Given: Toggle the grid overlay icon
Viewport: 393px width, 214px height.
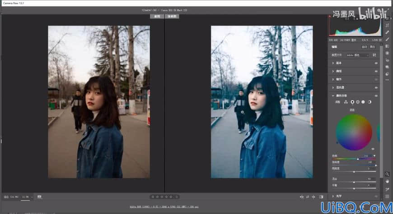Looking at the screenshot, I should [387, 196].
